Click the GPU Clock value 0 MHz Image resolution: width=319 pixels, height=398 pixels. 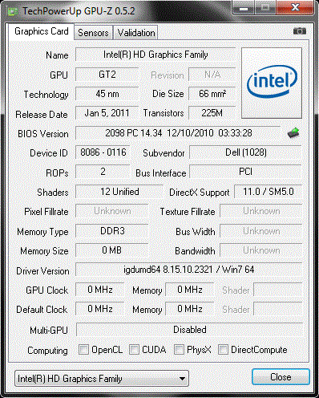coord(100,290)
